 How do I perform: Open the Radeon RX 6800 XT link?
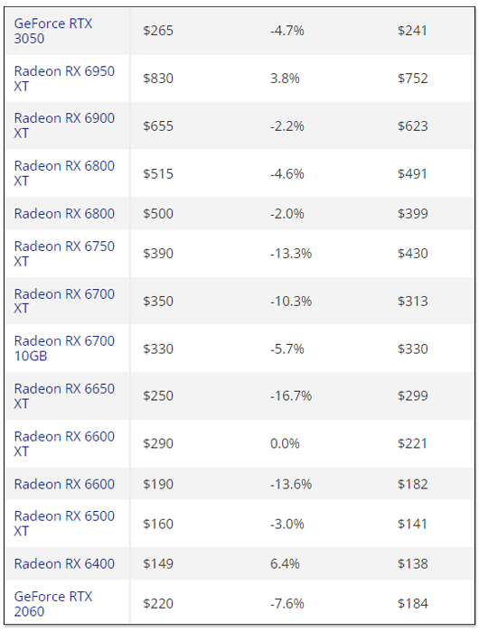(x=64, y=173)
